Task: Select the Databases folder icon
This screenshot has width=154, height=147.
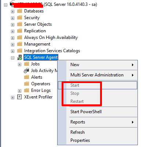Action: (19, 11)
